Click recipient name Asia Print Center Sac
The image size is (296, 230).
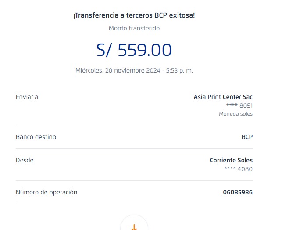223,97
